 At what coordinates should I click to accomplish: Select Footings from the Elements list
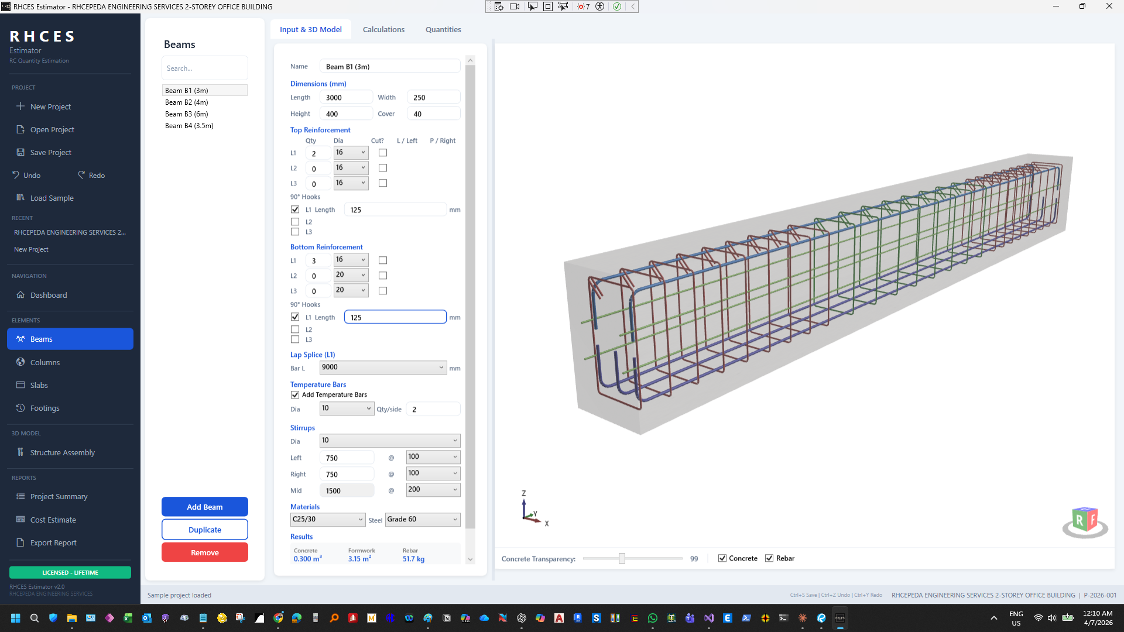[x=46, y=408]
